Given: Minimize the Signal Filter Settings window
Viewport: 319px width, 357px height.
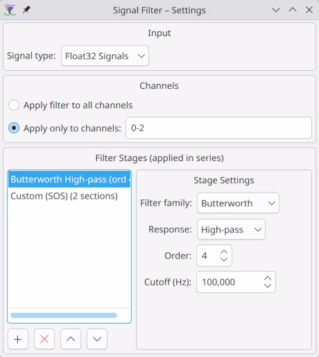Looking at the screenshot, I should 276,10.
